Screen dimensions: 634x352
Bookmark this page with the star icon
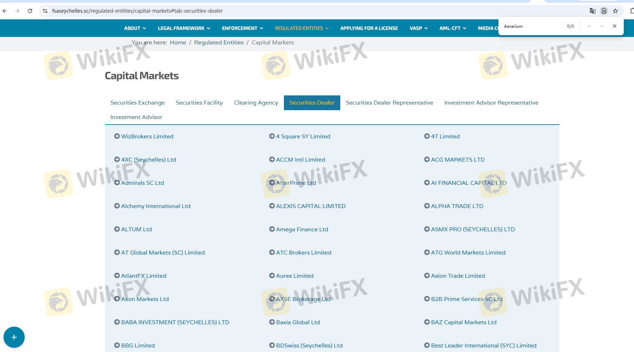(615, 11)
